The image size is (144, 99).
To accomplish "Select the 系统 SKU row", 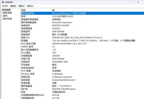I will pos(83,37).
